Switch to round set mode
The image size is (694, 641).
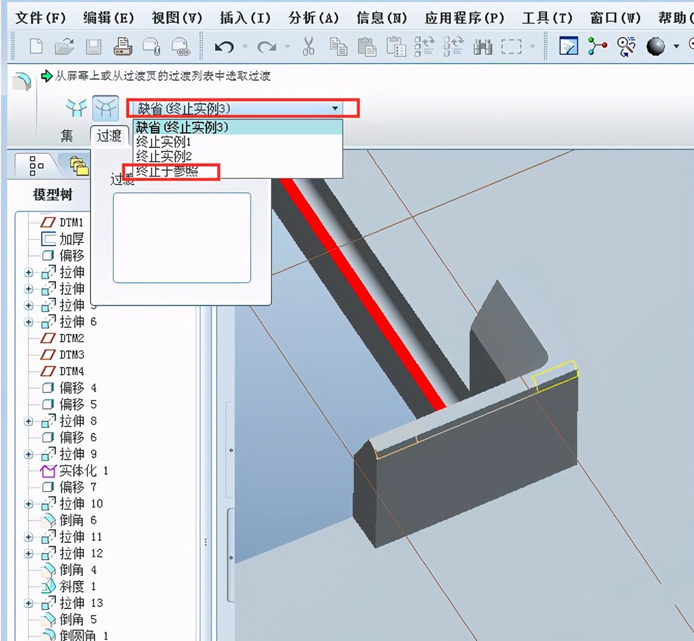coord(76,108)
